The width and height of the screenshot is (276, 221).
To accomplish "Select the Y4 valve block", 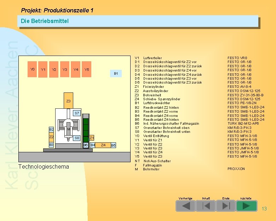I will point(76,69).
